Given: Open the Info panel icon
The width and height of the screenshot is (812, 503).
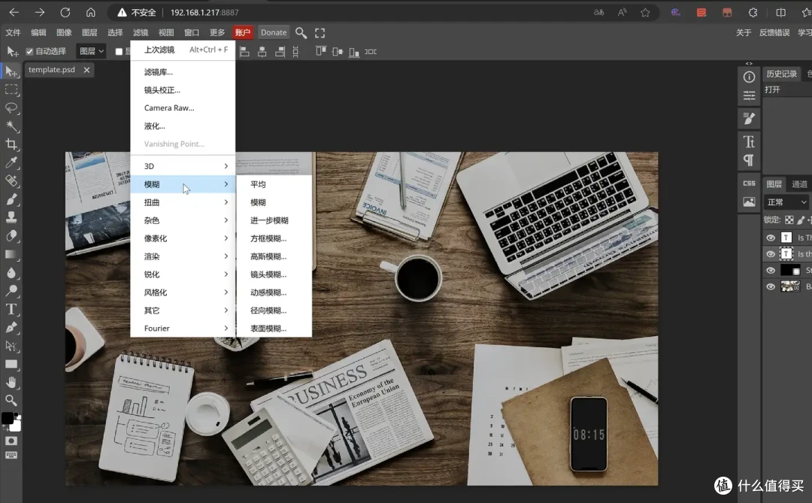Looking at the screenshot, I should [749, 77].
